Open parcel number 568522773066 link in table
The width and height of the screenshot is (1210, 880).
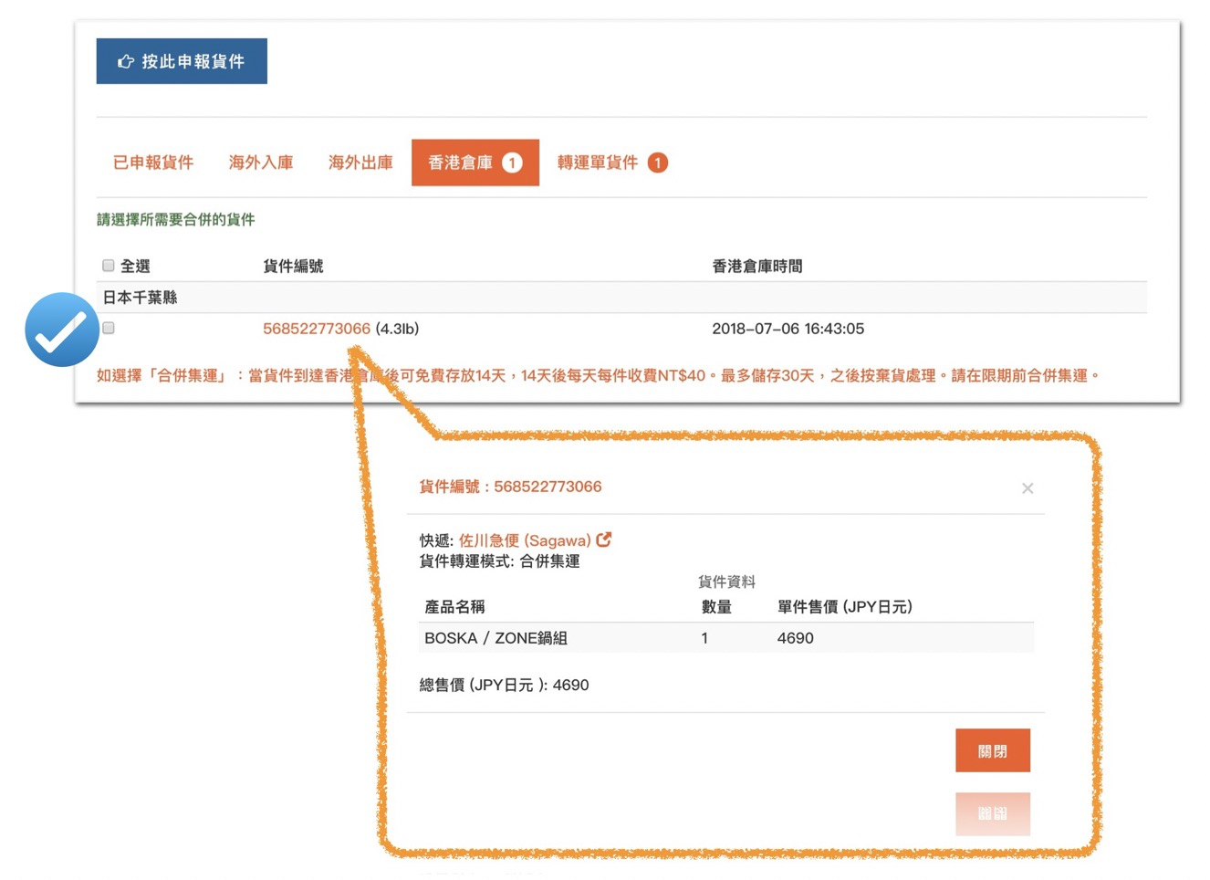click(317, 329)
